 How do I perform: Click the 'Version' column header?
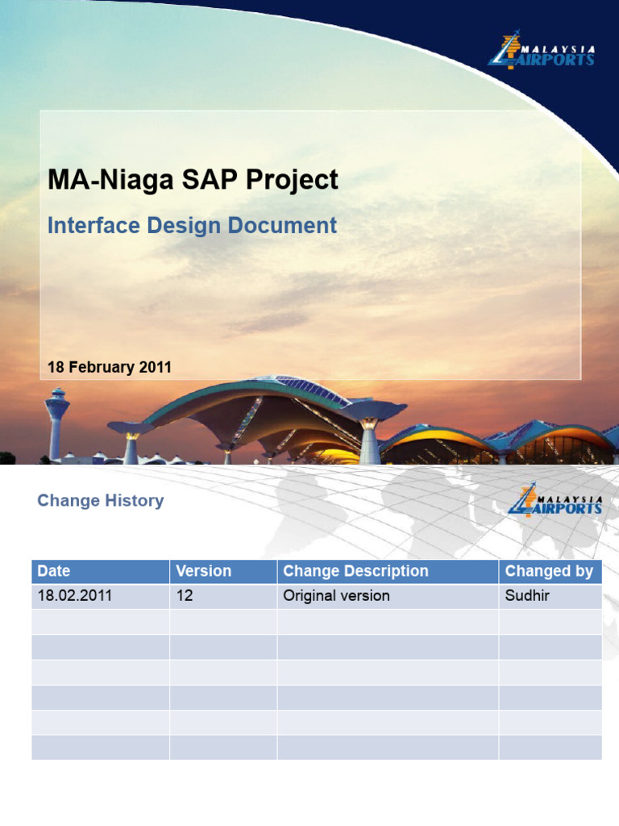[224, 571]
